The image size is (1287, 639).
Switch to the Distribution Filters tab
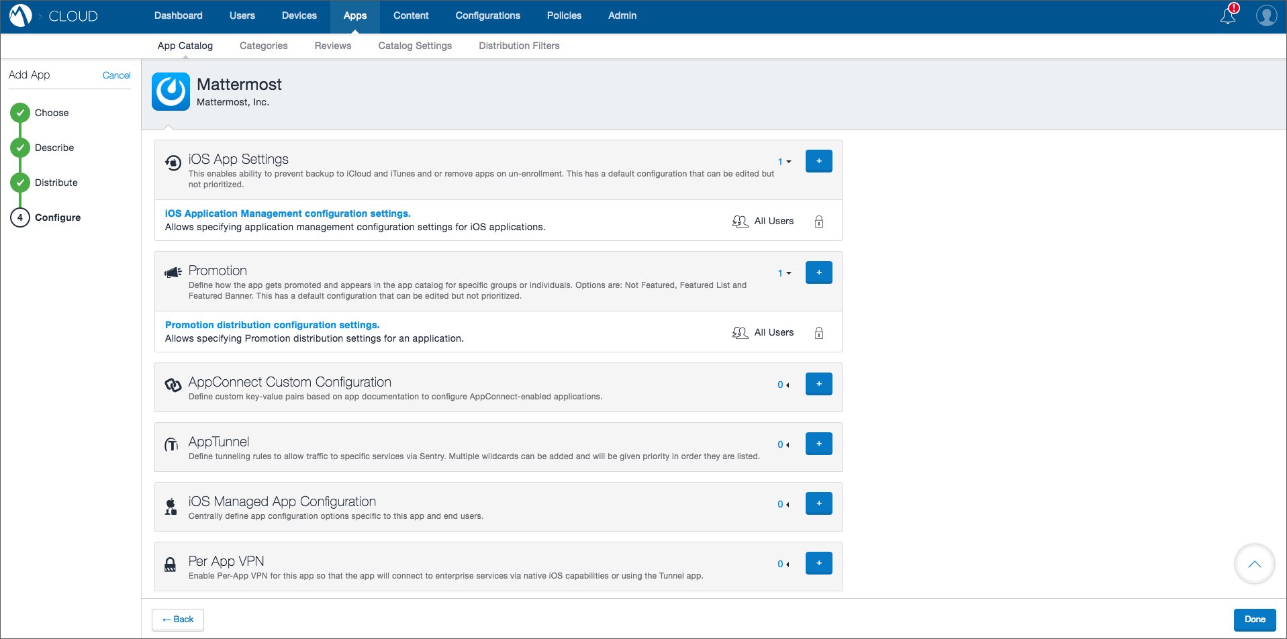(x=519, y=46)
